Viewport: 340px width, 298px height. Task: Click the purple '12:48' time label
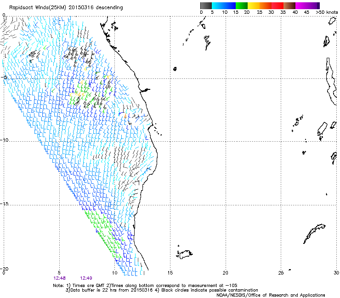click(x=59, y=278)
